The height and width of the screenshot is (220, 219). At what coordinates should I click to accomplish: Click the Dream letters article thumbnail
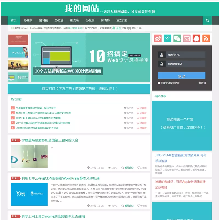pos(29,156)
